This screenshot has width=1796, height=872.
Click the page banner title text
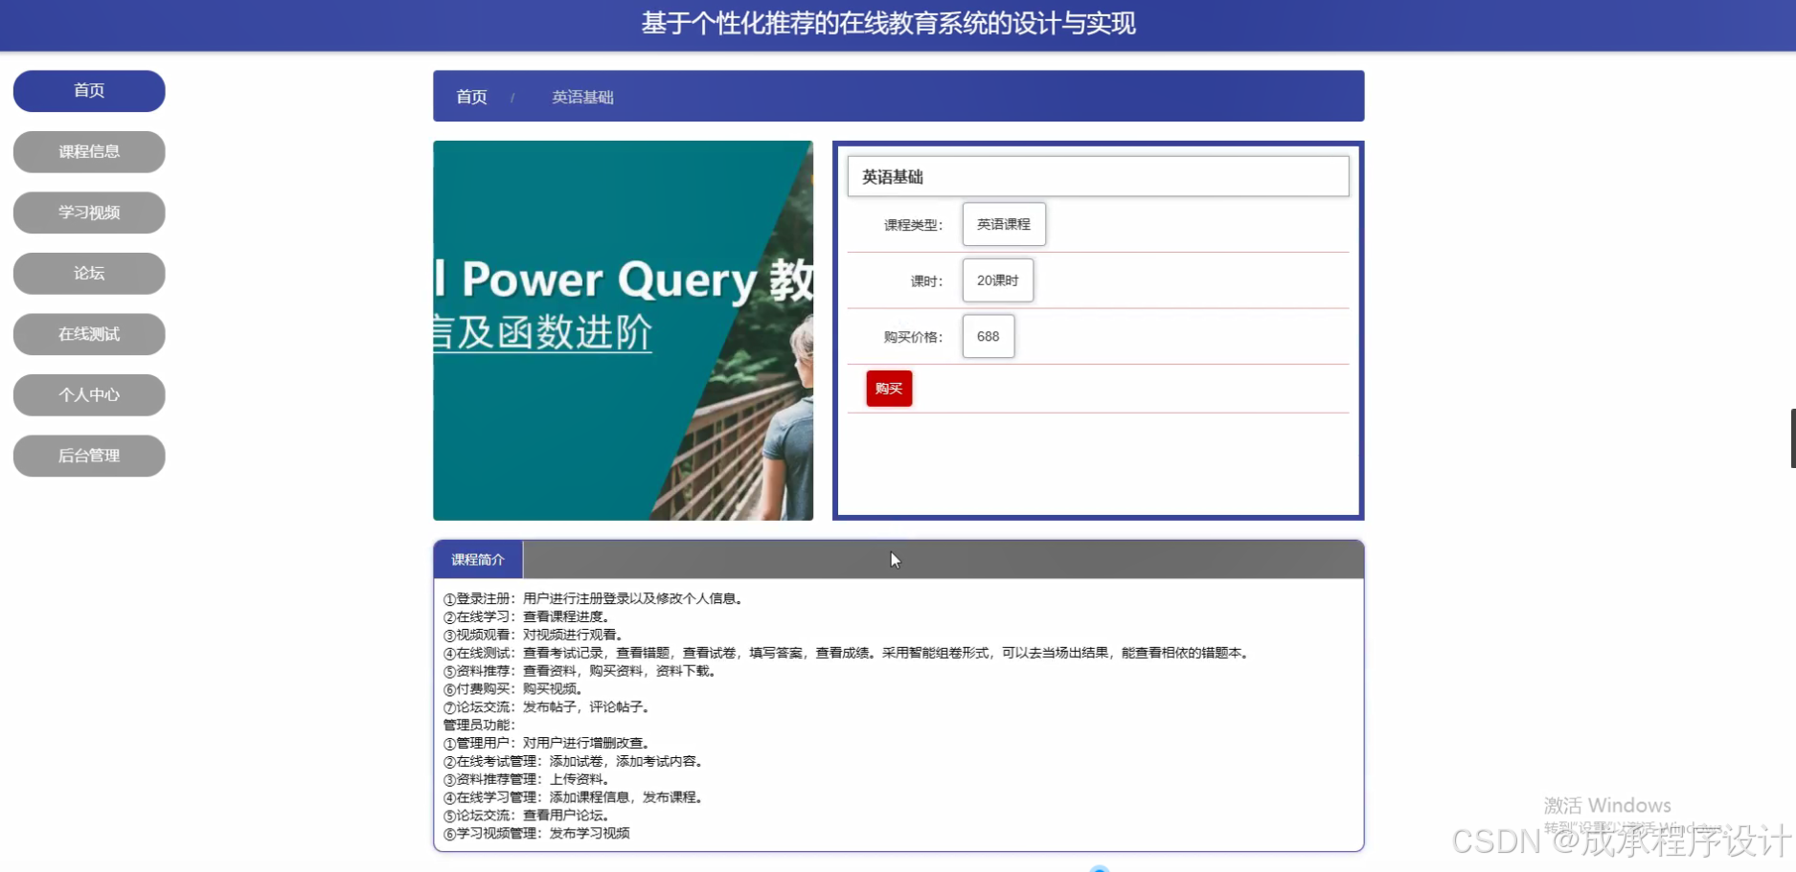point(888,24)
